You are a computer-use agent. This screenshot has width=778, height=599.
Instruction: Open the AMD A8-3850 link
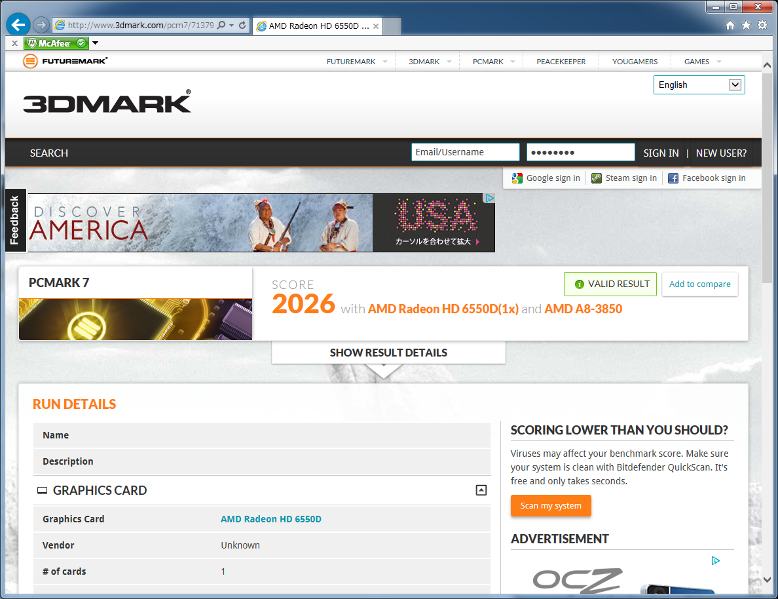point(583,309)
